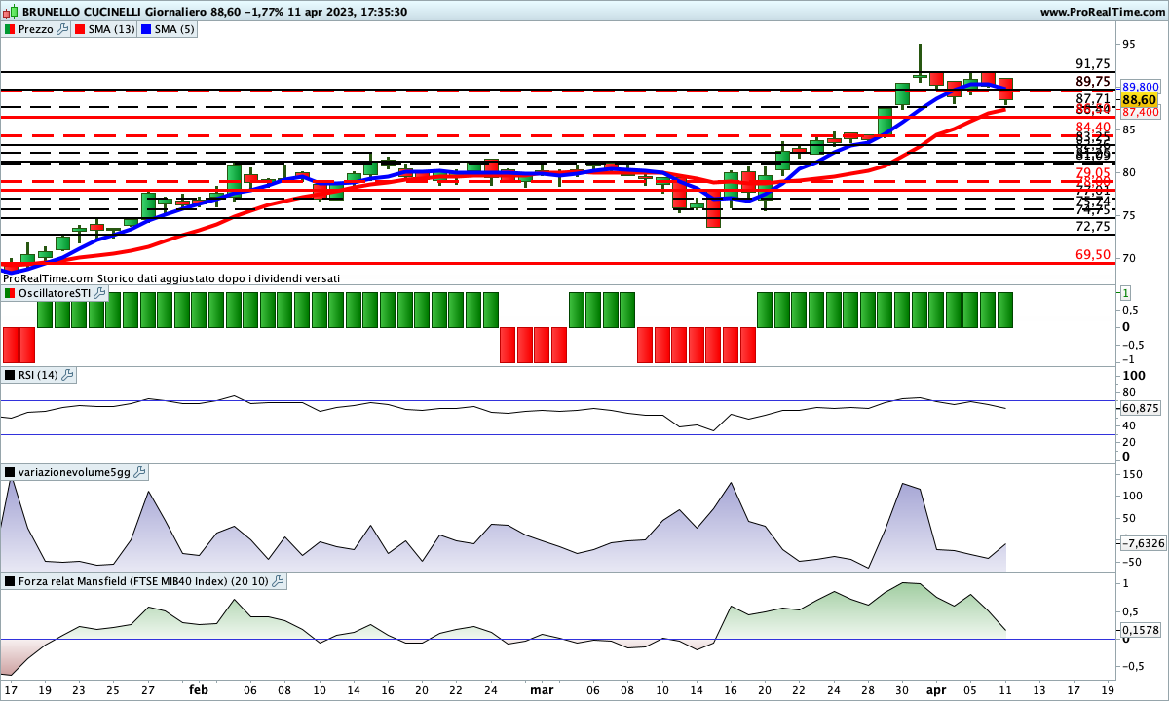Click the blue 89,800 SMA value tag

pos(1140,87)
